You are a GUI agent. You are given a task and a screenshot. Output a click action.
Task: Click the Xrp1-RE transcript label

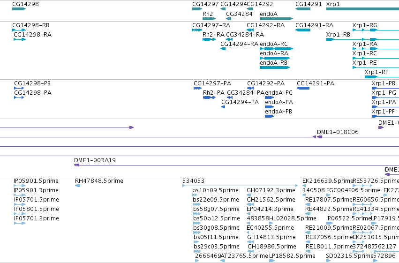tap(364, 63)
